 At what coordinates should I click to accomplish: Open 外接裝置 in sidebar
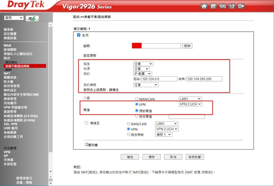point(10,164)
